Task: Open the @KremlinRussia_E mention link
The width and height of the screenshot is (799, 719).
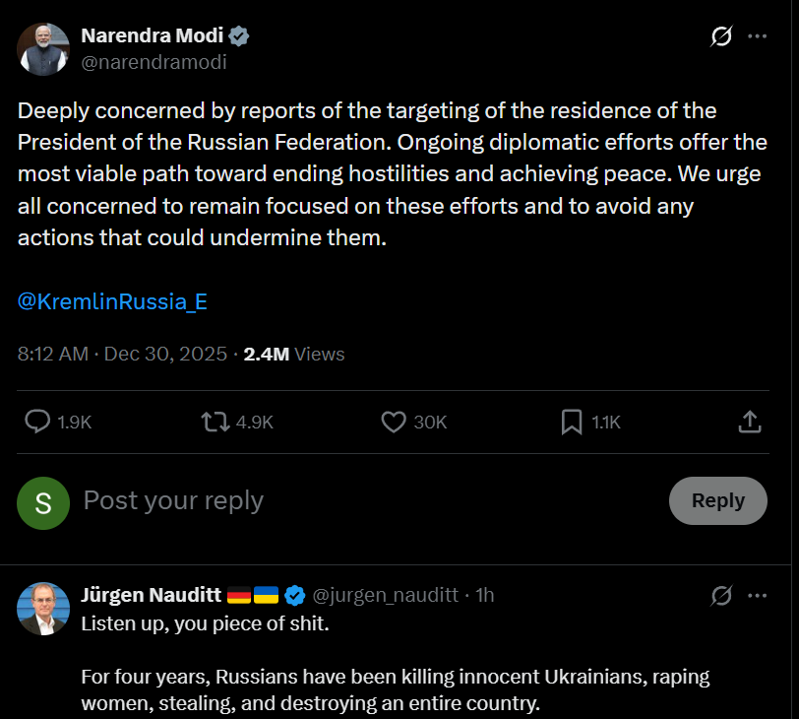Action: [x=112, y=301]
